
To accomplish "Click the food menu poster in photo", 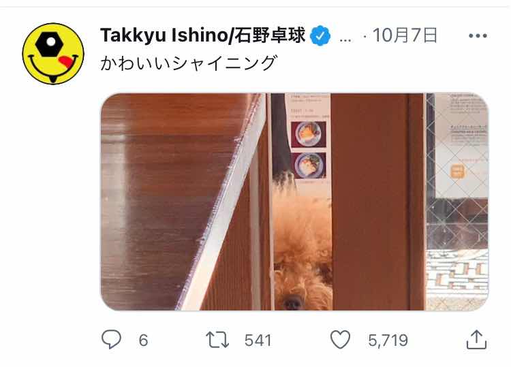I will [x=308, y=138].
